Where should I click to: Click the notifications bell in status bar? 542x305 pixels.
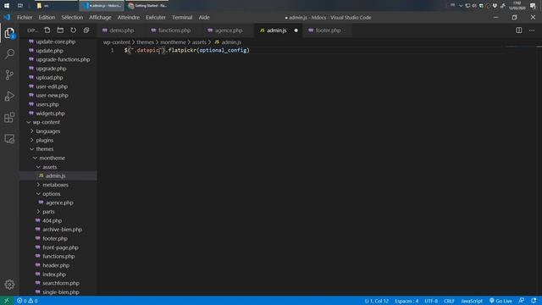534,301
